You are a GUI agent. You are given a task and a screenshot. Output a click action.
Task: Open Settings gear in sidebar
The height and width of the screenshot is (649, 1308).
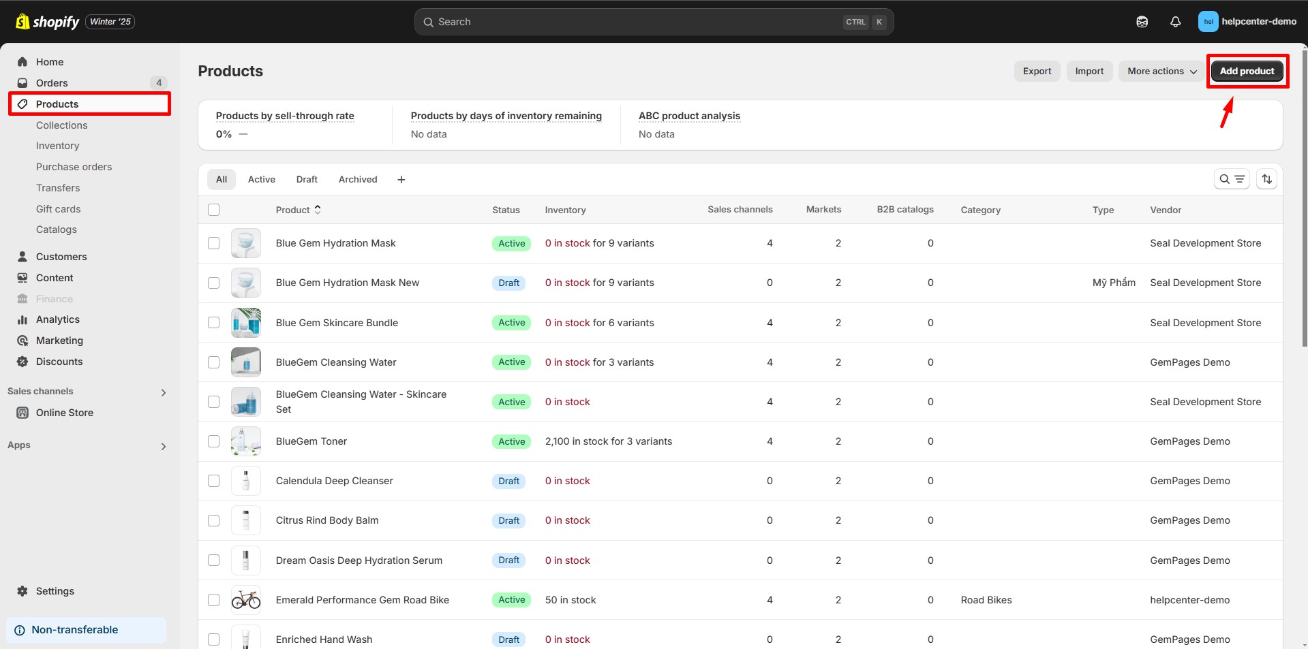click(x=22, y=591)
